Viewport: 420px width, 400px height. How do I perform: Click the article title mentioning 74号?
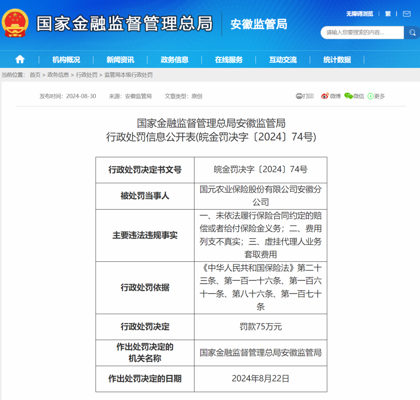(211, 130)
